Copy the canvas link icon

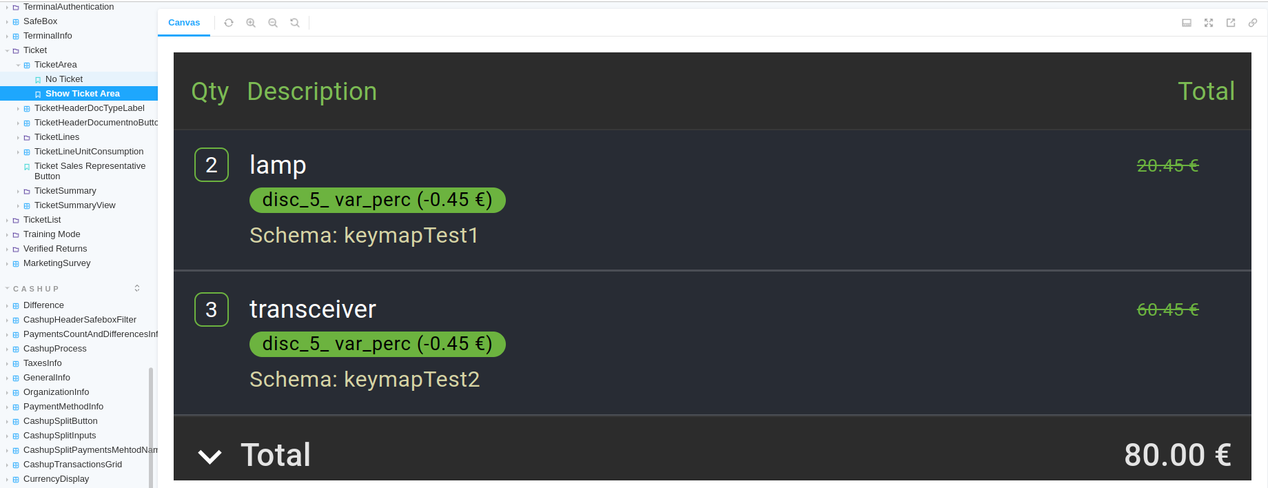tap(1253, 23)
